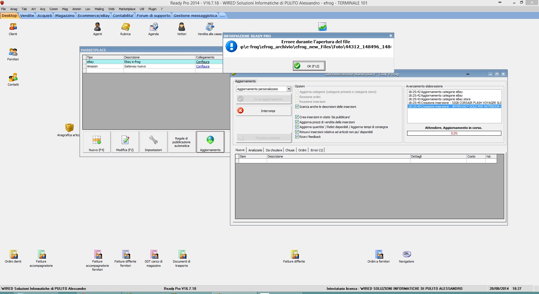Click Funzioni avanzate button

click(264, 138)
